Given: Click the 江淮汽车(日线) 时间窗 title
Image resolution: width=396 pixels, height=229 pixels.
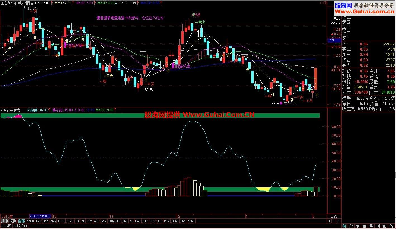Looking at the screenshot, I should pos(17,3).
